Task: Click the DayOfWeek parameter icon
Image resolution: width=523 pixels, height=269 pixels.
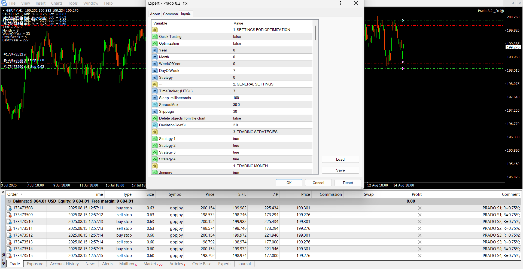Action: point(155,71)
